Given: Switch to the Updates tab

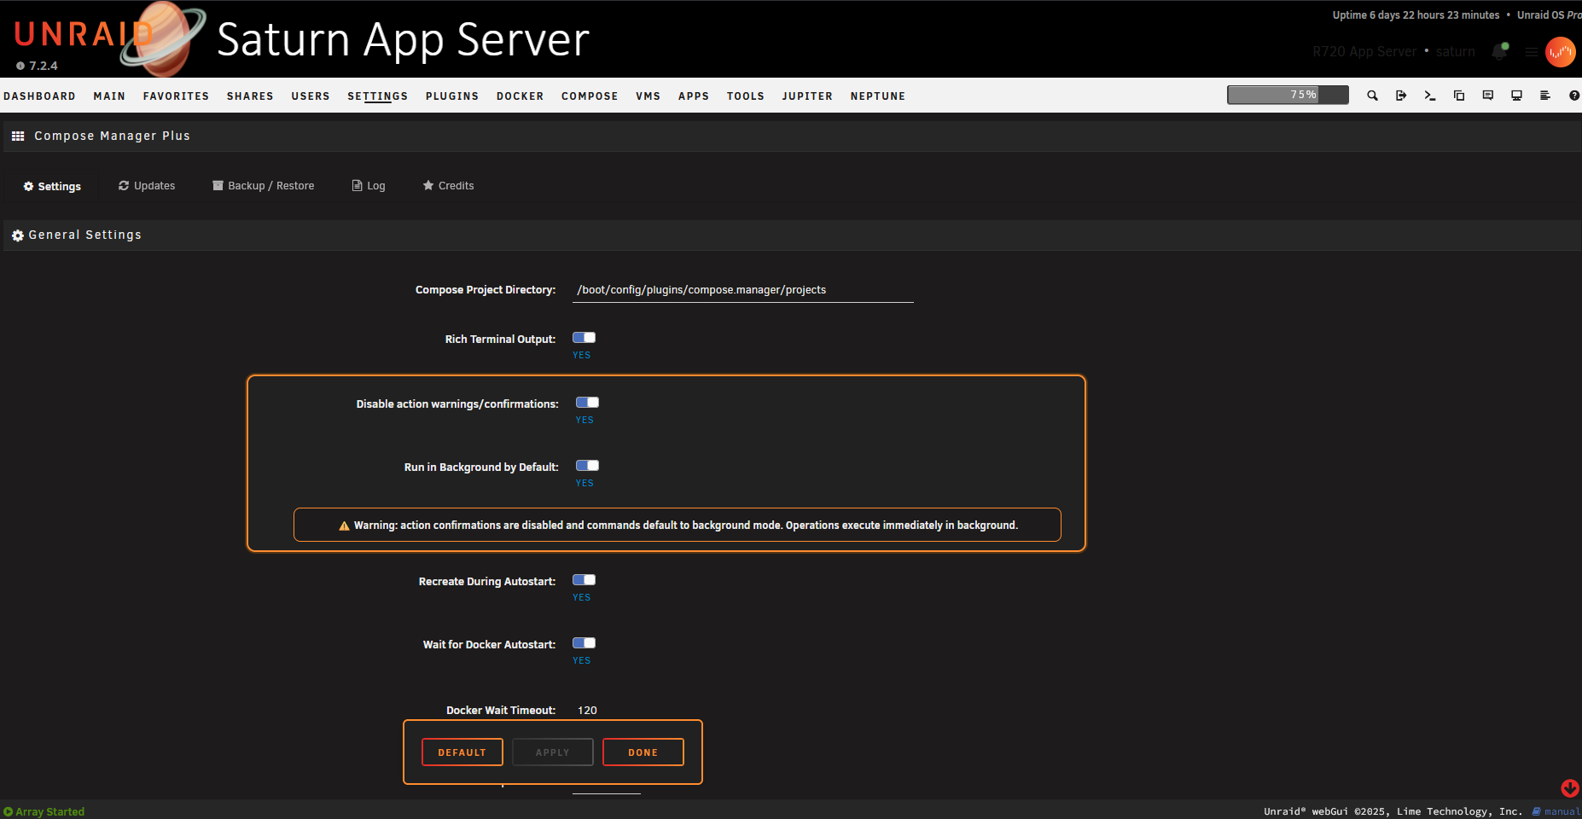Looking at the screenshot, I should [x=147, y=186].
